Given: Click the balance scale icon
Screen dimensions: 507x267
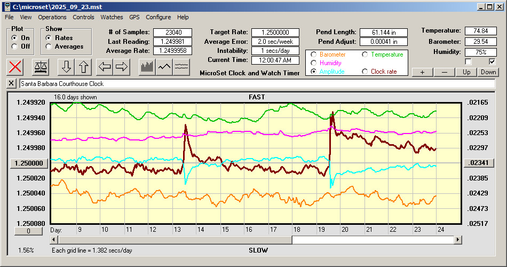Looking at the screenshot, I should point(40,67).
